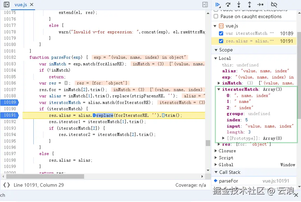The height and width of the screenshot is (202, 301).
Task: Select the exp variable entry
Action: coord(258,77)
